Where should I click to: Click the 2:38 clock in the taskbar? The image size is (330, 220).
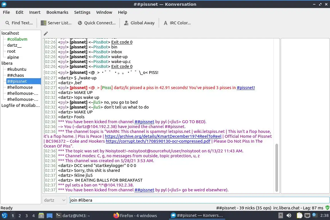(324, 215)
